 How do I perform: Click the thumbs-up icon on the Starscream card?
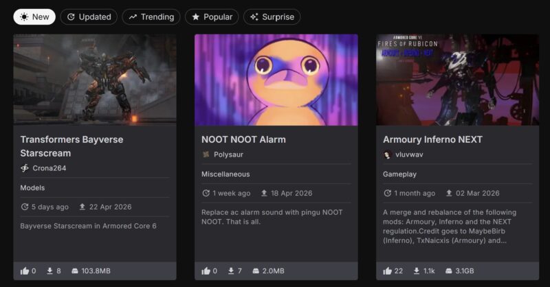click(x=25, y=271)
